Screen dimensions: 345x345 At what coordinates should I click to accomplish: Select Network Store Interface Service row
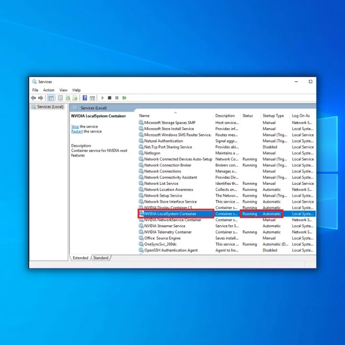(227, 202)
